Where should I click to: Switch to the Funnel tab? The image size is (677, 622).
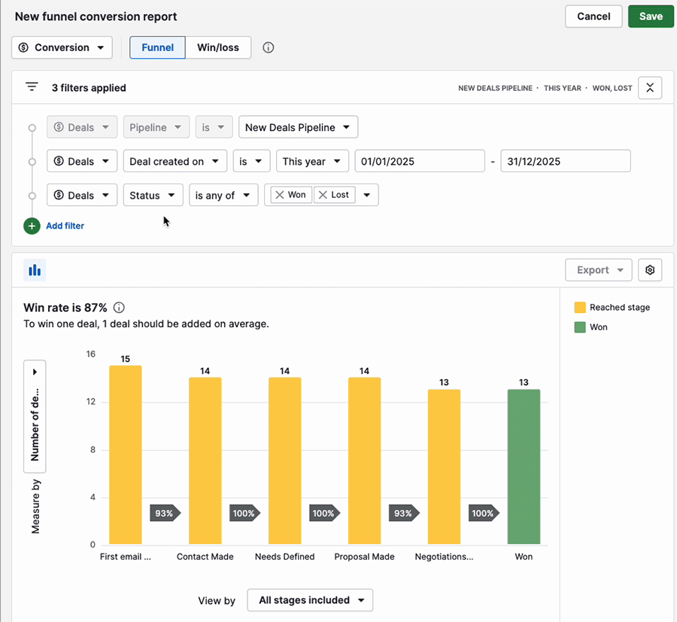[x=158, y=47]
